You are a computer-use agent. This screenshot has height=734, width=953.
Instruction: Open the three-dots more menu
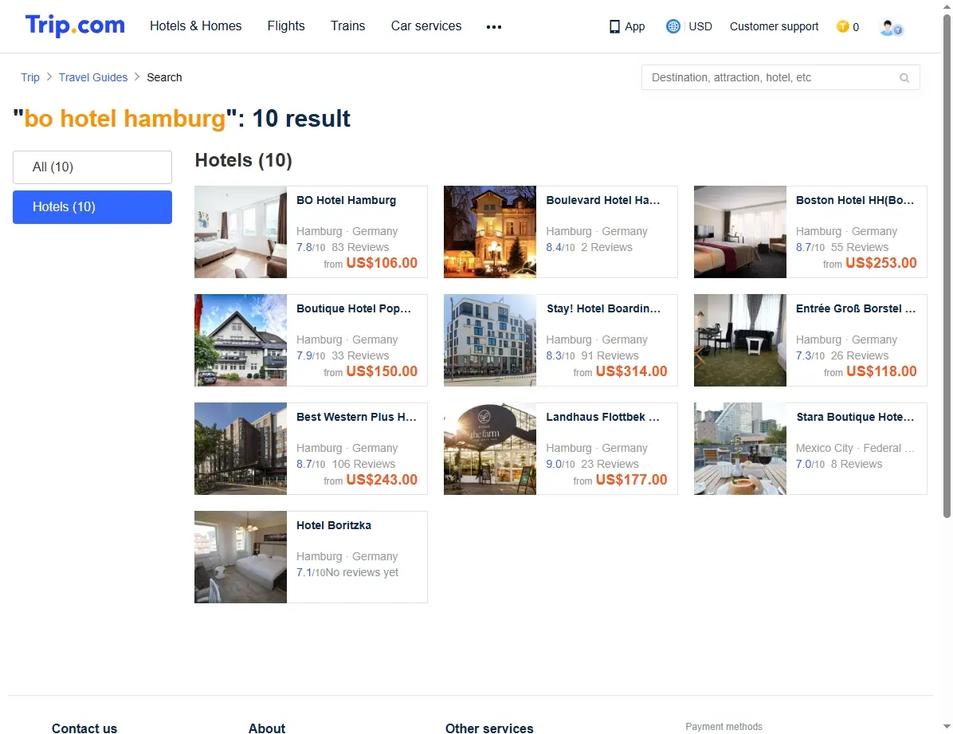coord(494,27)
